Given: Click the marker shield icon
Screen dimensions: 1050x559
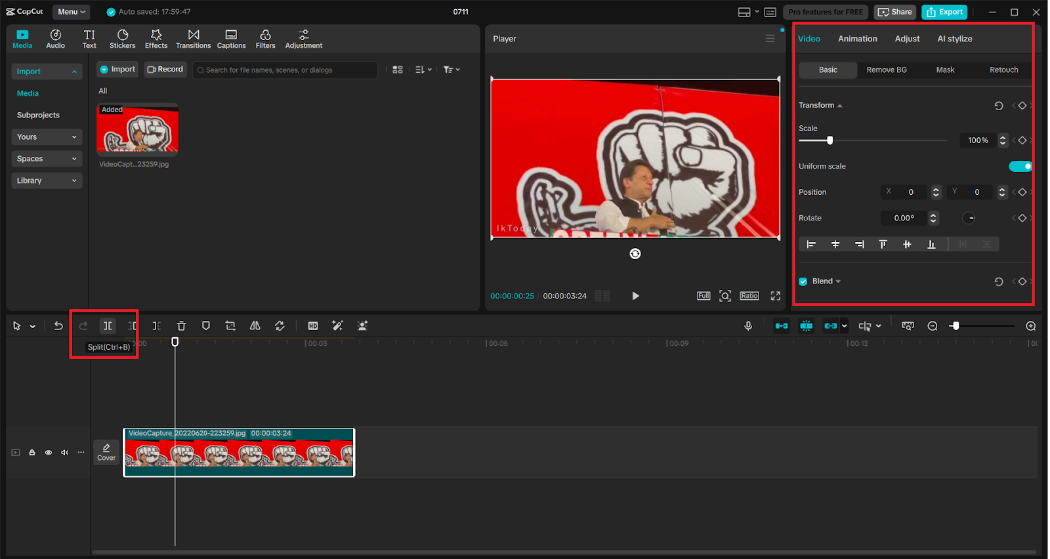Looking at the screenshot, I should pyautogui.click(x=206, y=325).
